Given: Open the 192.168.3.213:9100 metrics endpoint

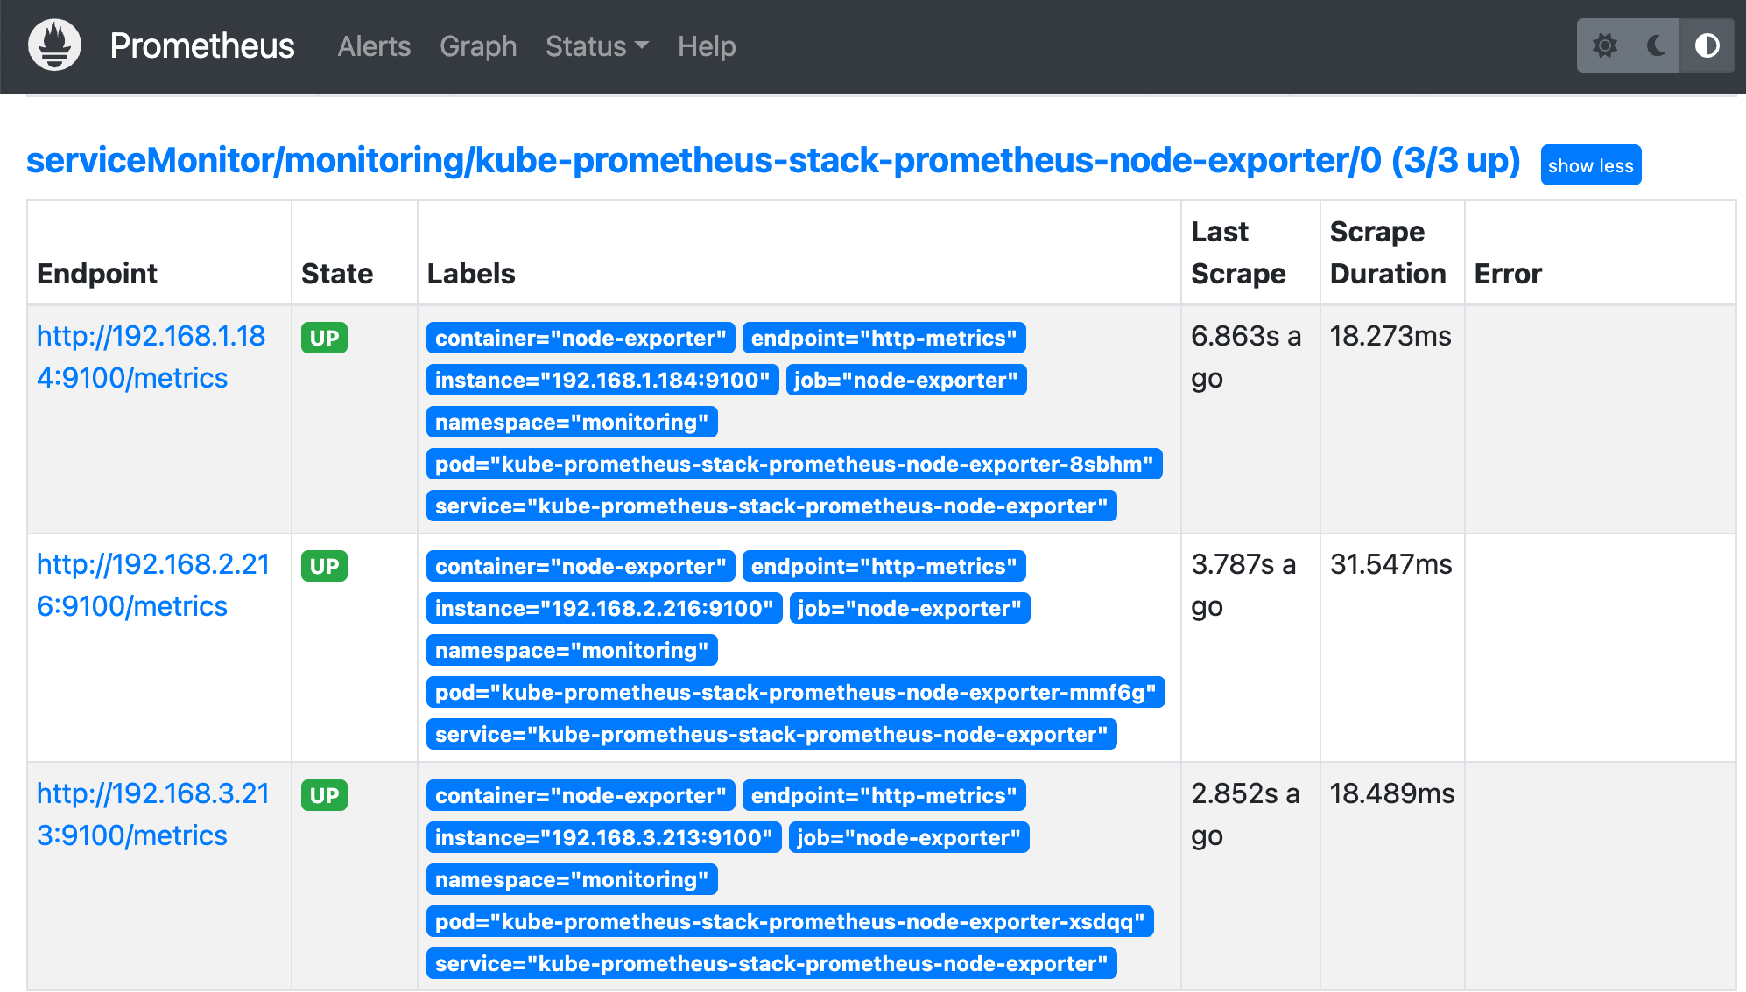Looking at the screenshot, I should pyautogui.click(x=152, y=814).
